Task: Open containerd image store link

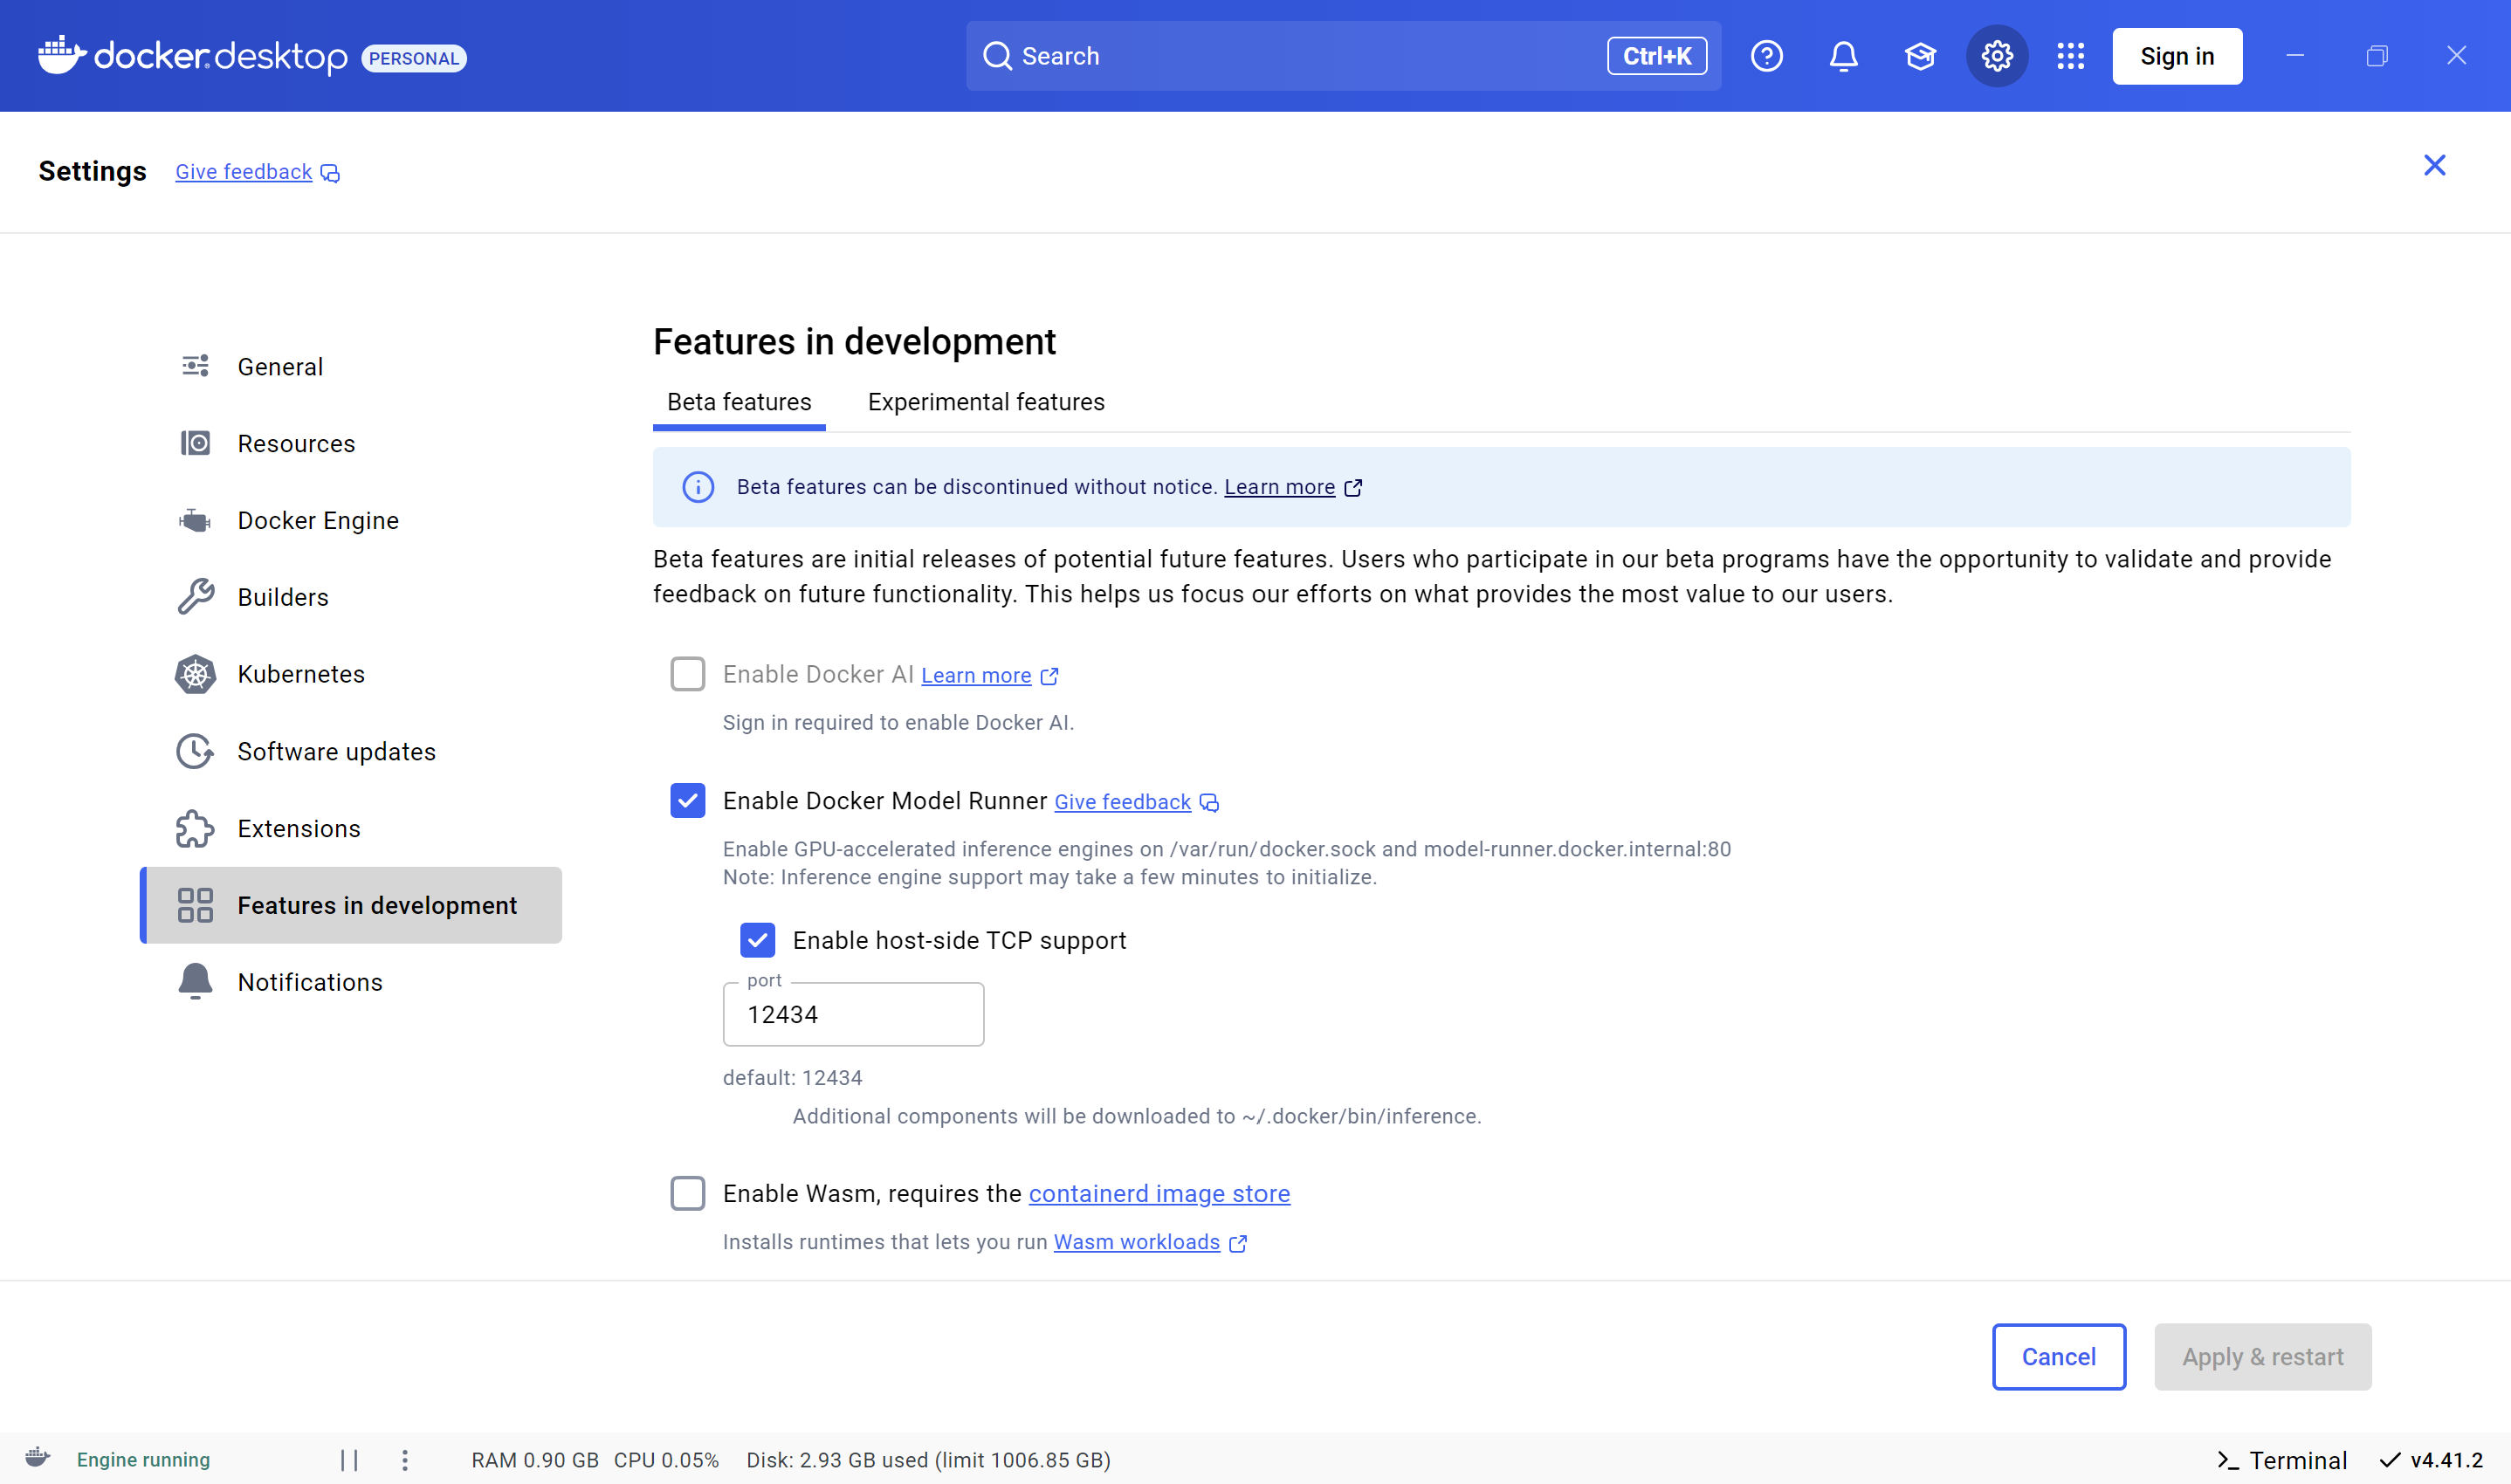Action: (1159, 1193)
